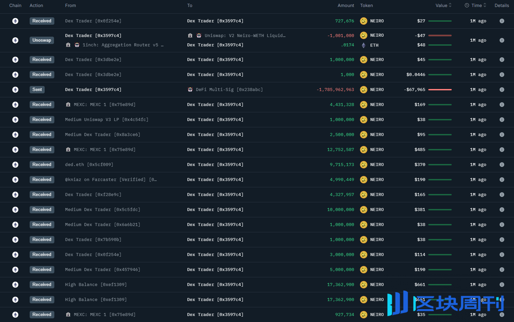Click NEIRO token icon in 727,676 row
The width and height of the screenshot is (514, 322).
(364, 21)
